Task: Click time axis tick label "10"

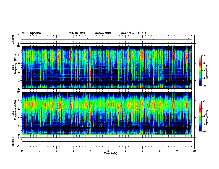Action: pos(194,151)
